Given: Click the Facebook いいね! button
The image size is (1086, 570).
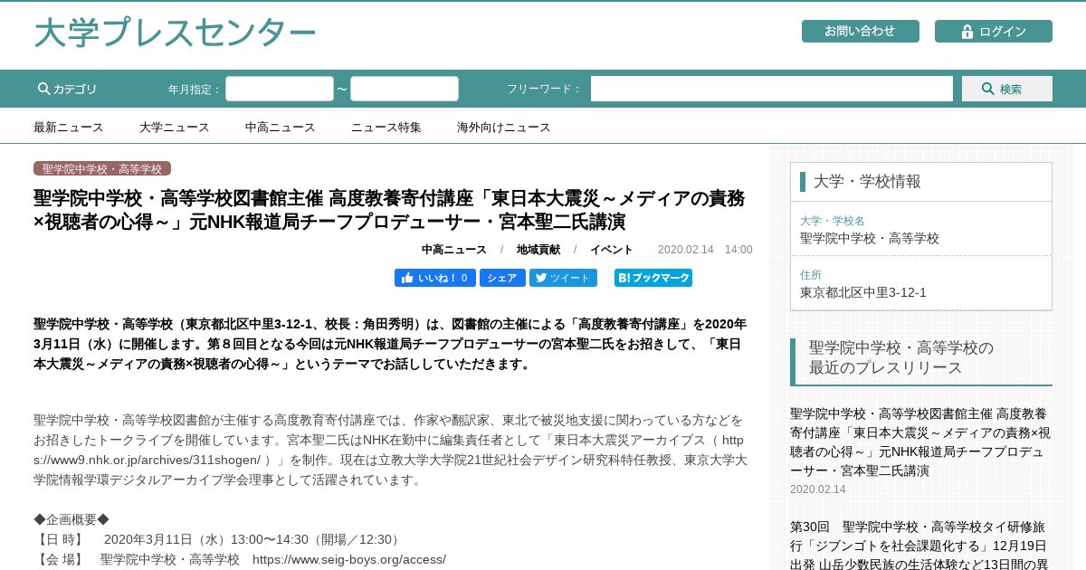Looking at the screenshot, I should click(x=435, y=278).
